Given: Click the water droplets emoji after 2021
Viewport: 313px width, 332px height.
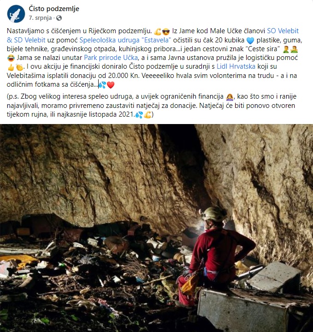Looking at the screenshot, I should 139,115.
